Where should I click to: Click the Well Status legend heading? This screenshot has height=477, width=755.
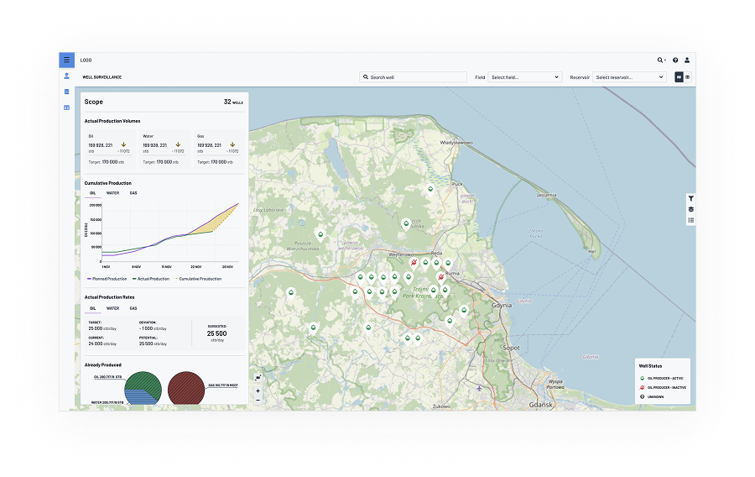(x=650, y=366)
